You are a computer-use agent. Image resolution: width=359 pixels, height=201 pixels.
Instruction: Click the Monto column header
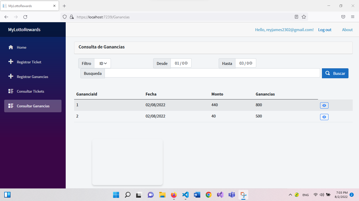(x=217, y=94)
